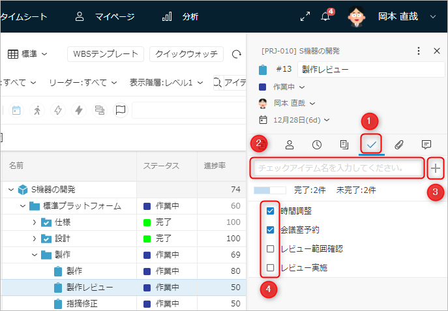Click the fullscreen expand arrows icon
Viewport: 448px width, 311px height.
(305, 17)
